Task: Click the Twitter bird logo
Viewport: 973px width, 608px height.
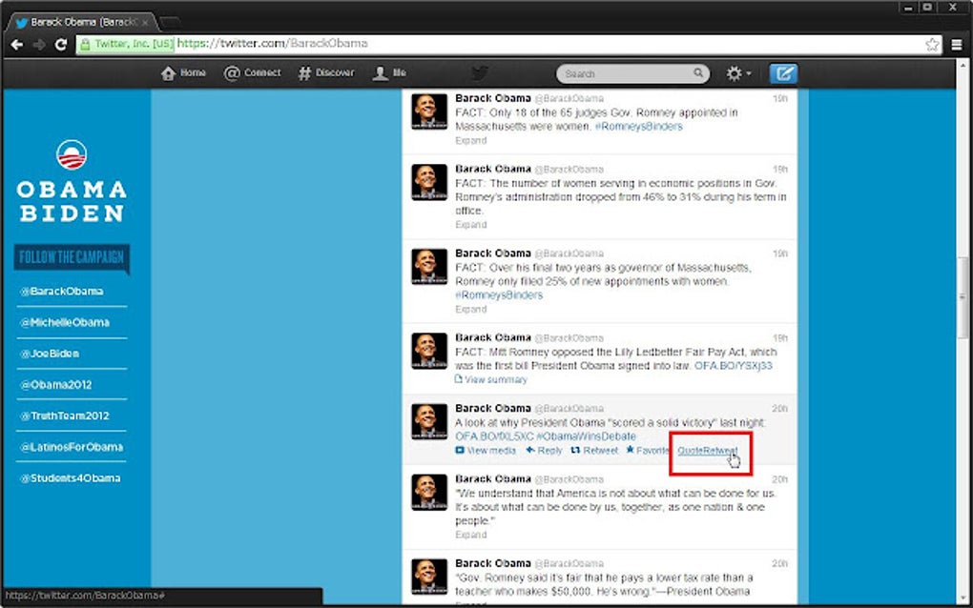Action: coord(480,72)
